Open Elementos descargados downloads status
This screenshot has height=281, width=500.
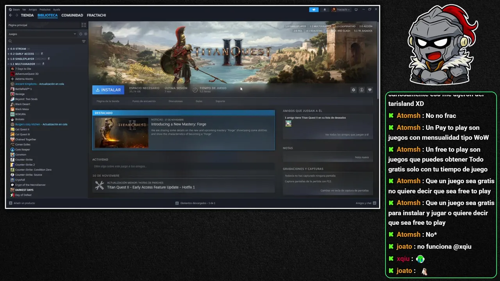pos(195,203)
